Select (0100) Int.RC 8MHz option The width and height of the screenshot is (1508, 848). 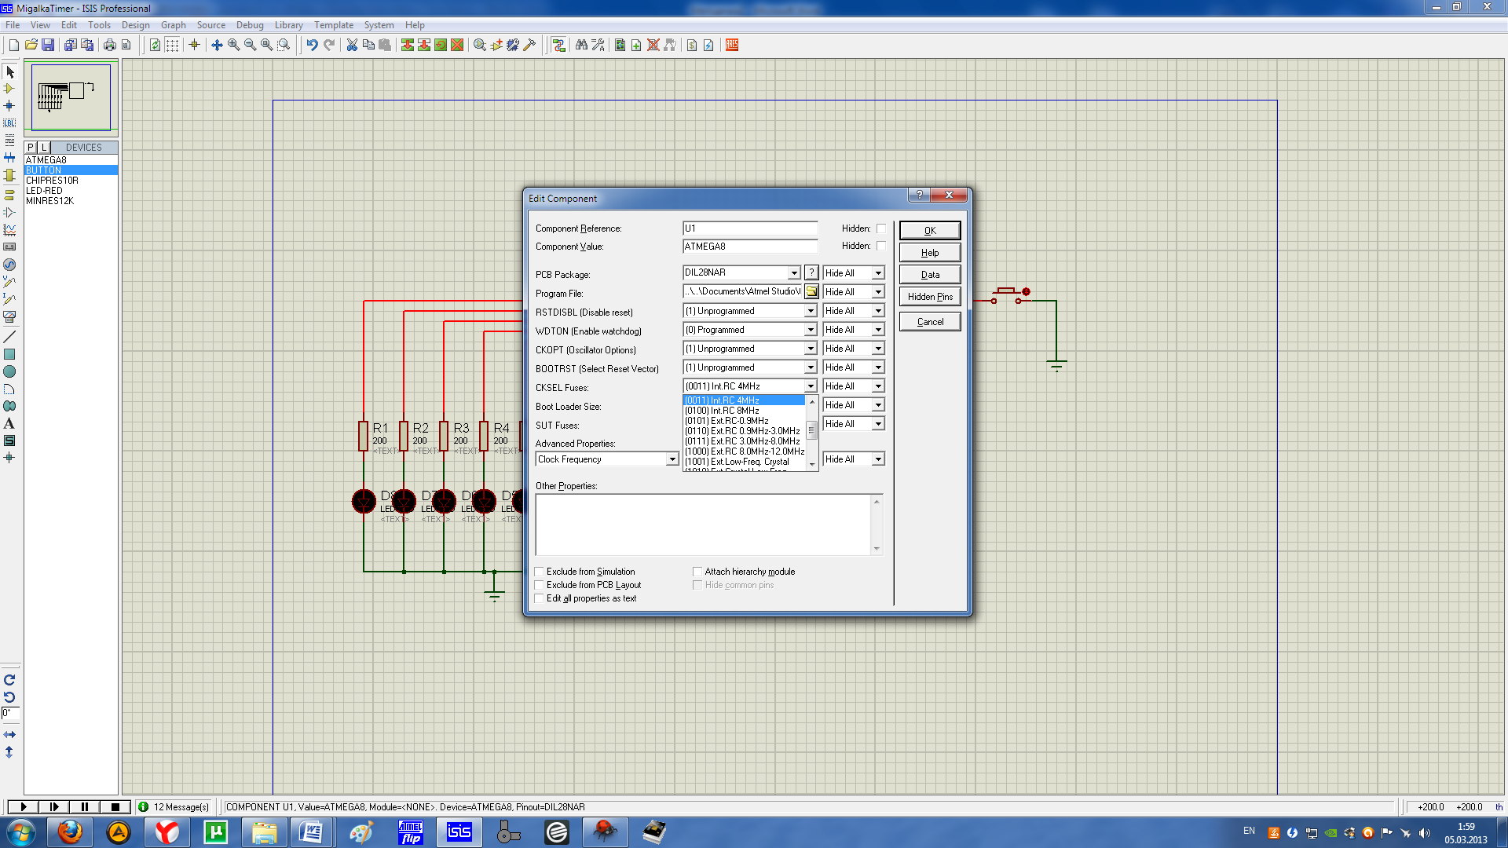[744, 411]
